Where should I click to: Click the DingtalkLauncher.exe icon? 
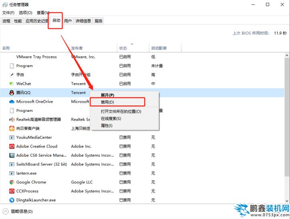point(12,200)
